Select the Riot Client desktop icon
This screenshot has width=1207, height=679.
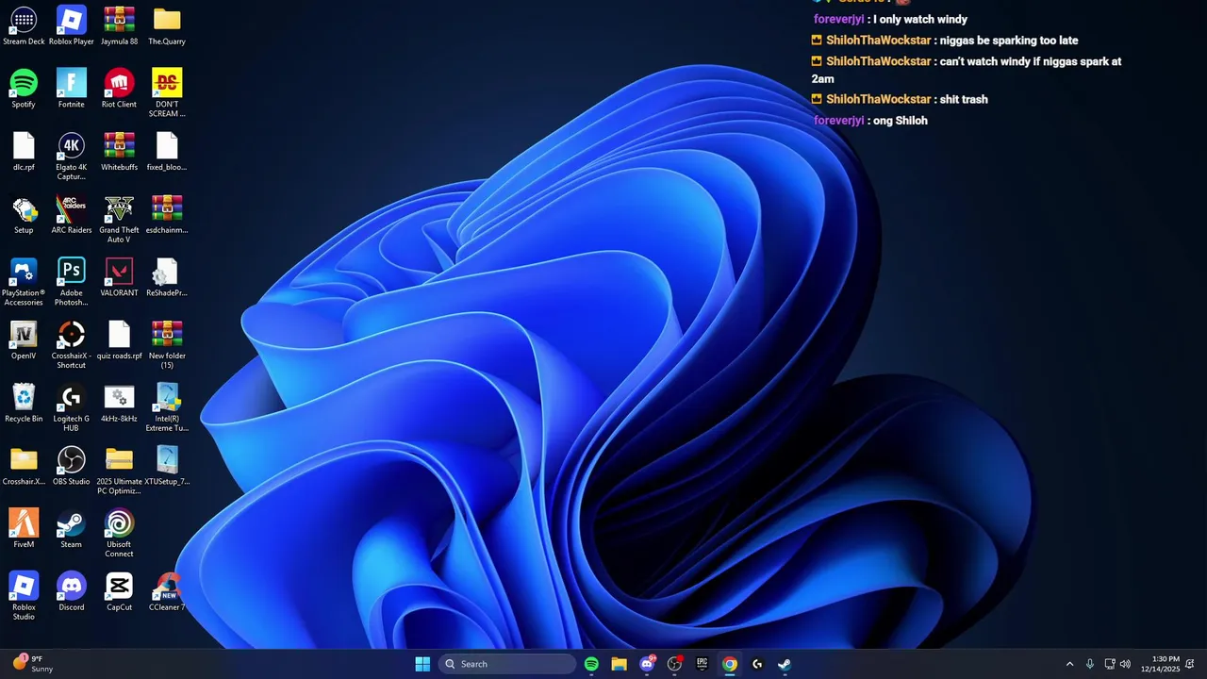119,89
